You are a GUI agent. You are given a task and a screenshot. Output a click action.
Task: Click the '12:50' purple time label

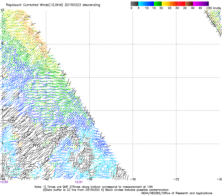(4, 182)
